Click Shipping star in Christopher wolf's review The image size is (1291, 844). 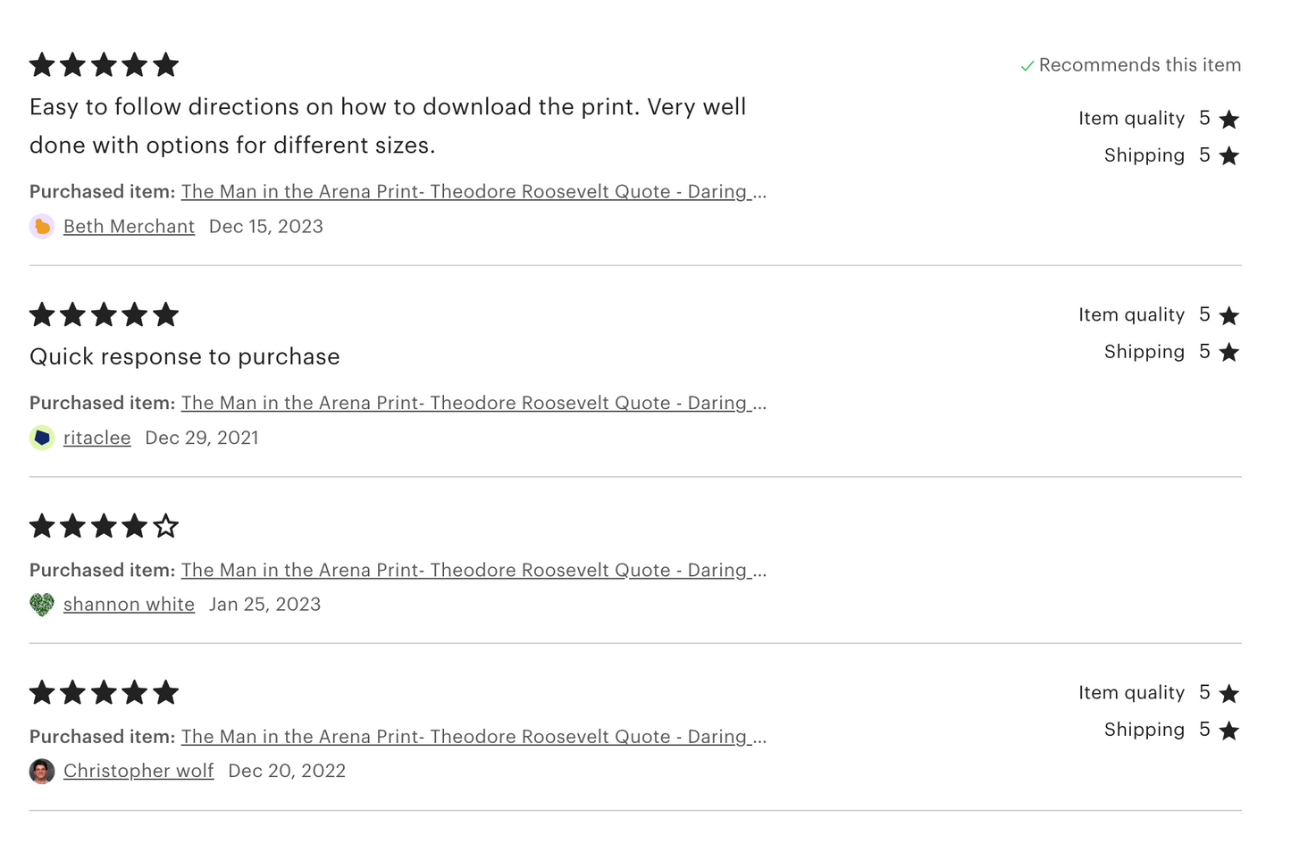coord(1229,731)
